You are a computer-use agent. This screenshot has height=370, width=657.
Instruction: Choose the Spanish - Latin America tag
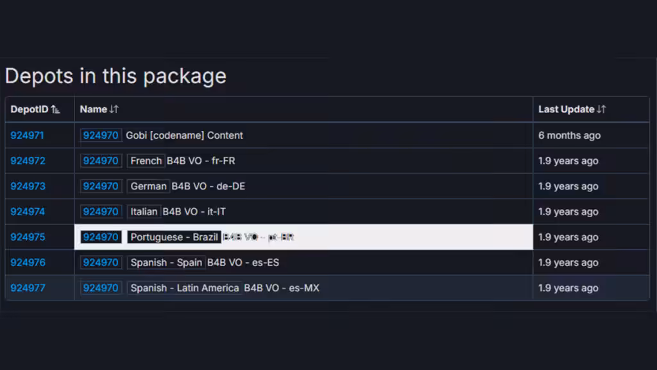pos(184,288)
